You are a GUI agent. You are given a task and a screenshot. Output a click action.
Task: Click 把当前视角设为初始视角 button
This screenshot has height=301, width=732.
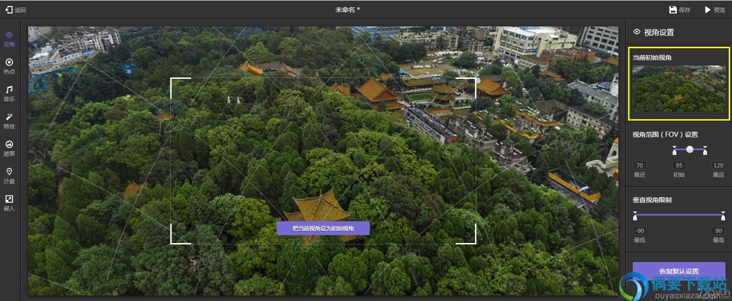[323, 228]
